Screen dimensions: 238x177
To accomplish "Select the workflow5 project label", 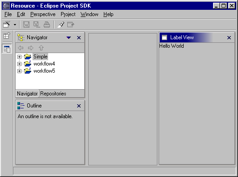I will click(44, 71).
